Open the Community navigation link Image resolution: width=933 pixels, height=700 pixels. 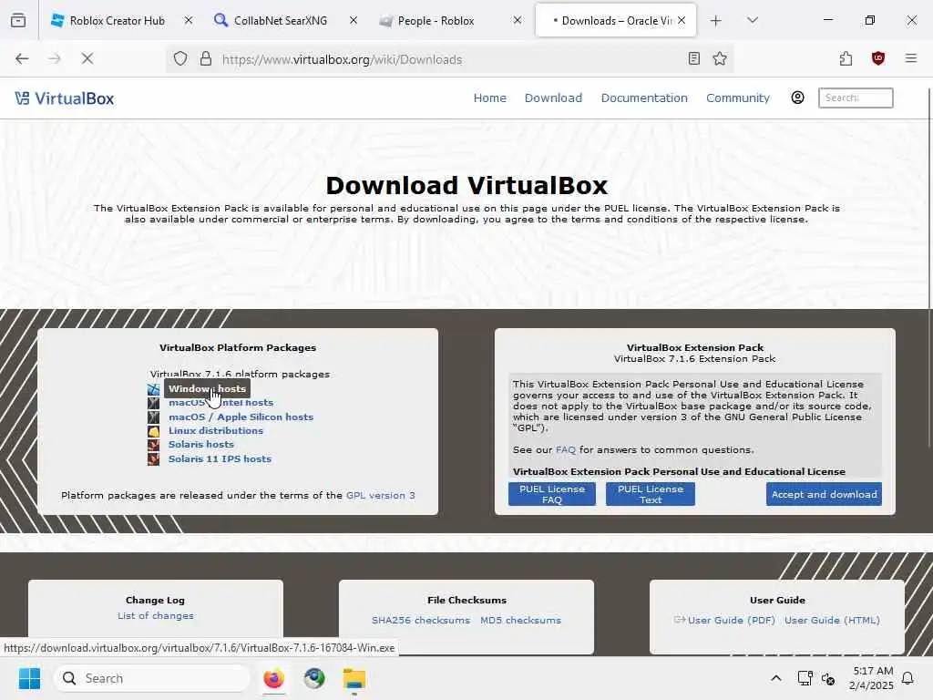tap(738, 98)
